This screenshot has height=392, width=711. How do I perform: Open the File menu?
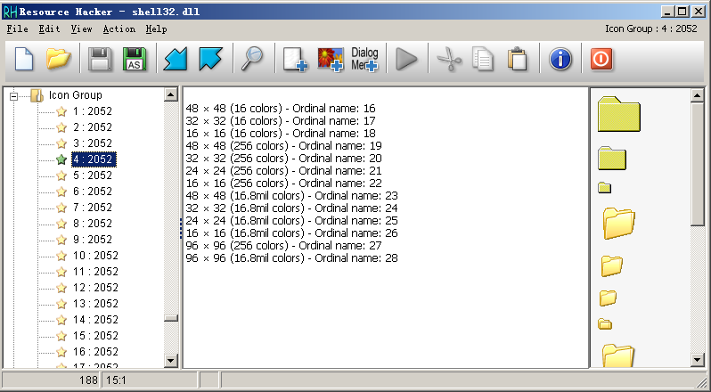click(17, 29)
